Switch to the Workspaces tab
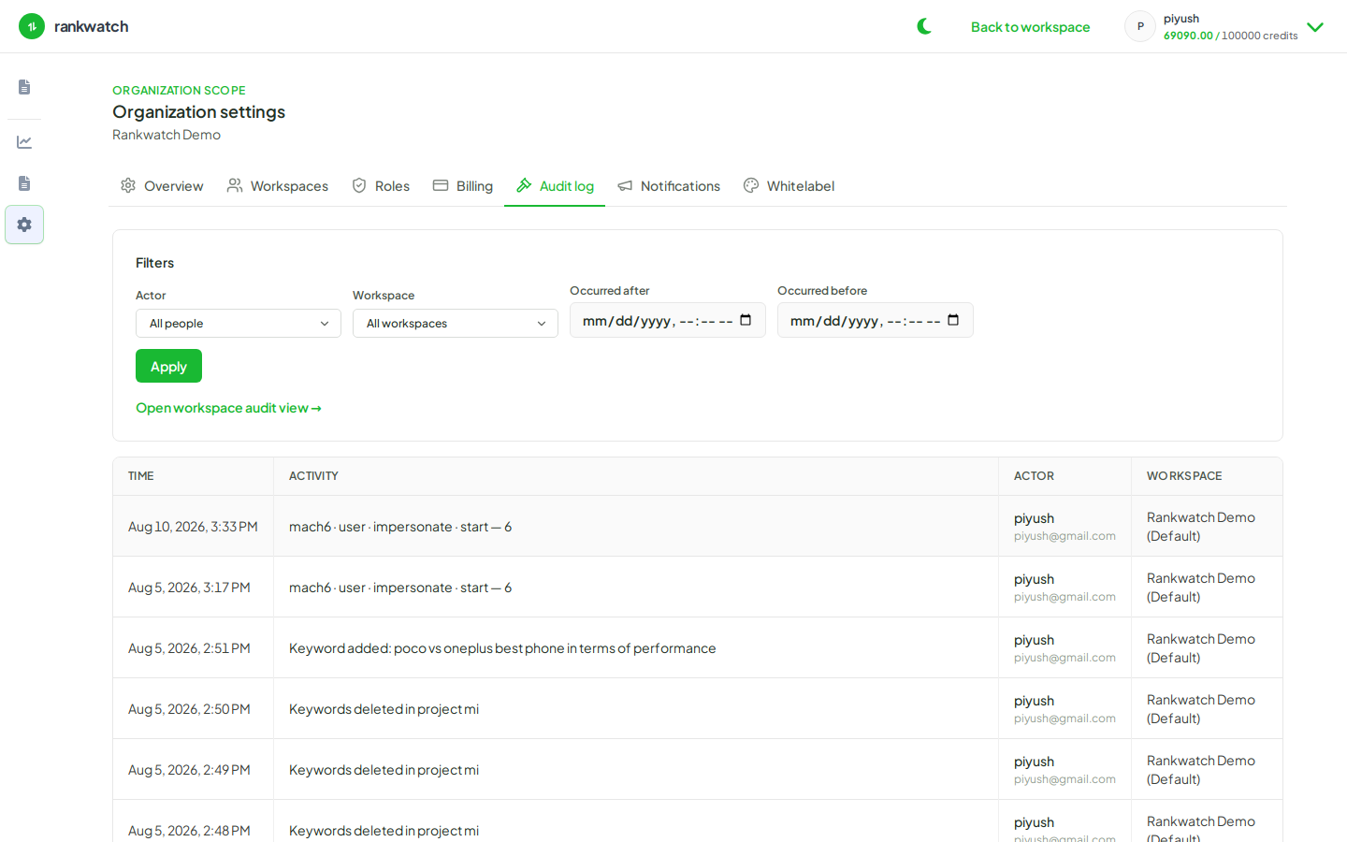This screenshot has height=842, width=1347. tap(278, 186)
